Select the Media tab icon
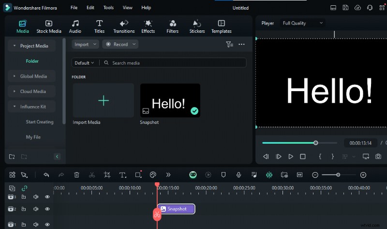Image resolution: width=387 pixels, height=229 pixels. point(22,24)
